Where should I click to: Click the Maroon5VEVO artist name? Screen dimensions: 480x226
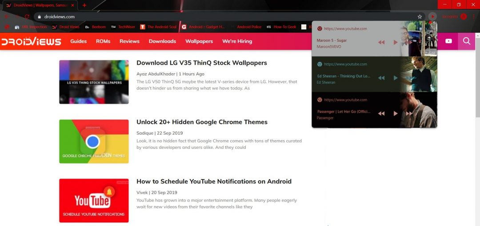(x=329, y=47)
